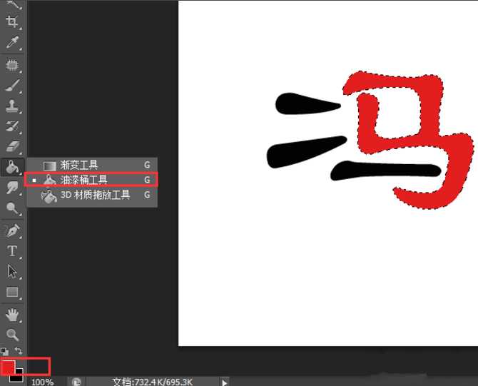
Task: Select the Crop tool
Action: point(12,21)
